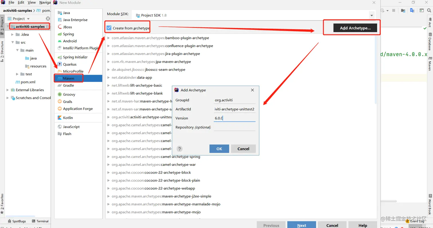Pick the Kotlin module icon

pyautogui.click(x=60, y=118)
